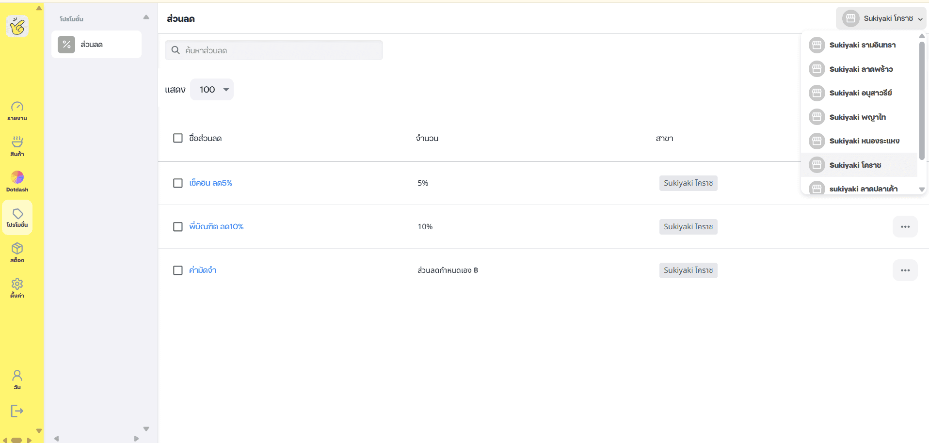
Task: Select Sukiyaki หนองระแหง branch
Action: (x=859, y=141)
